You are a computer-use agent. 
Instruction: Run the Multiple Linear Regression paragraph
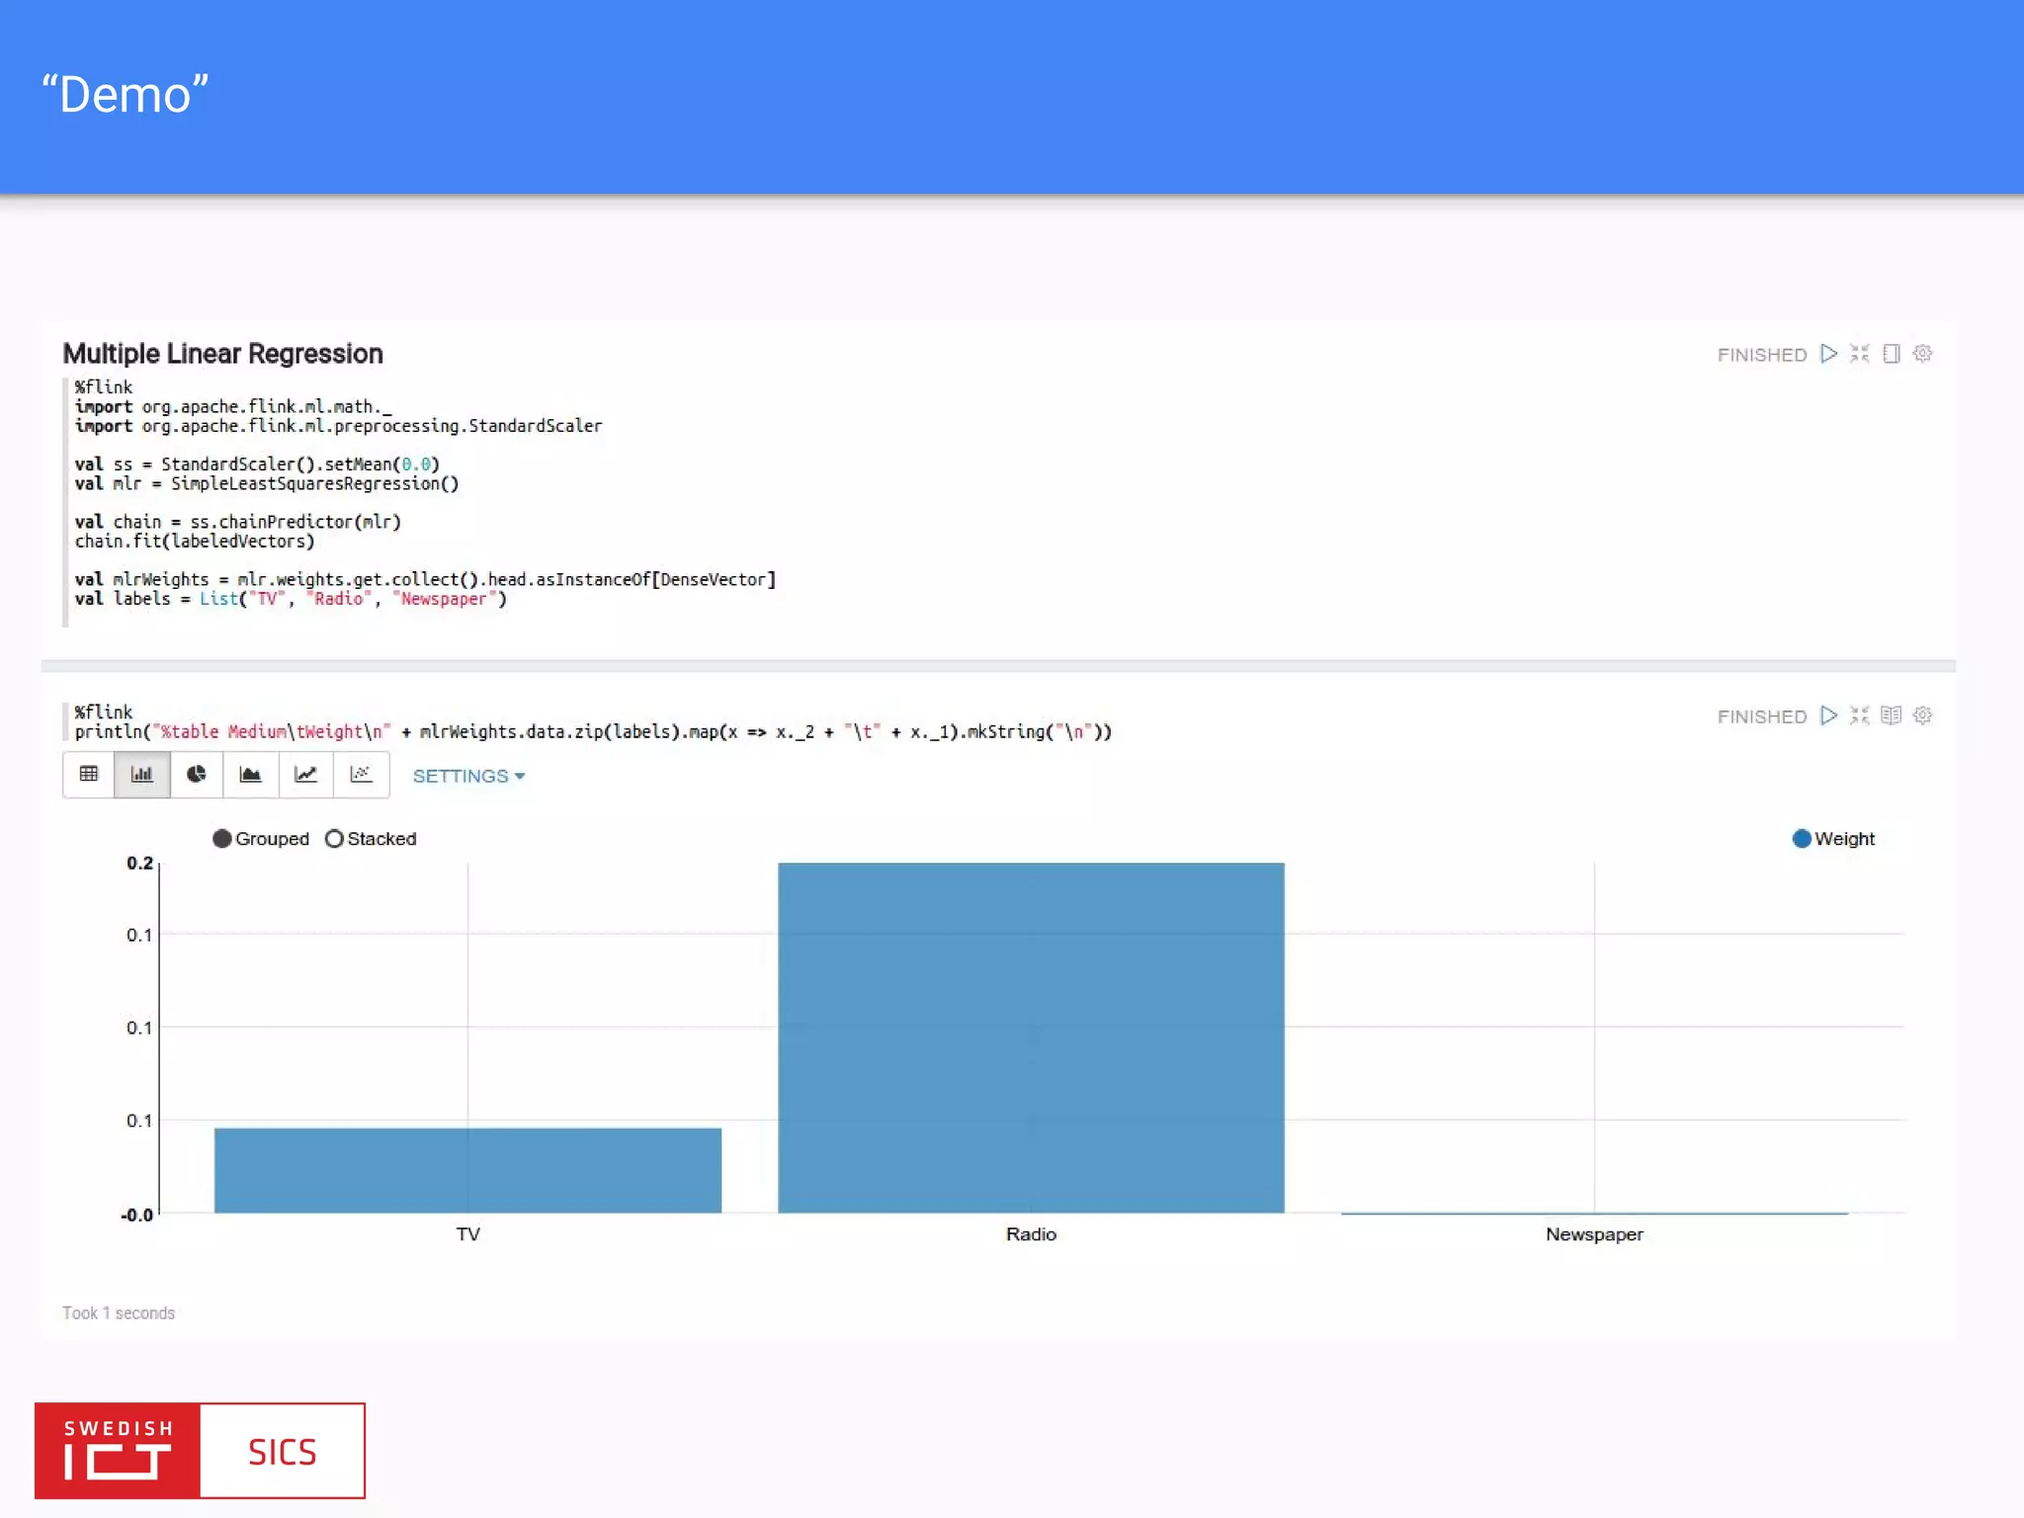click(1828, 354)
